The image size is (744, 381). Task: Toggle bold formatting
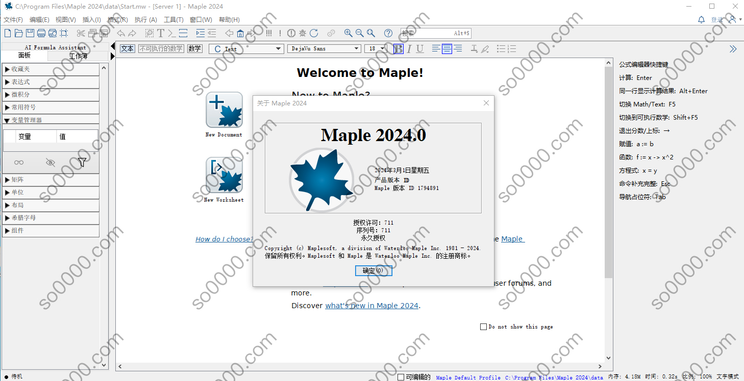click(399, 49)
